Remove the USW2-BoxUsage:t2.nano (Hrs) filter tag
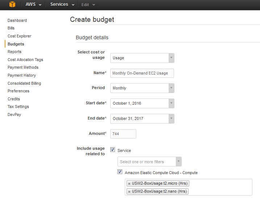Screen dimensions: 260x201 tap(129, 192)
